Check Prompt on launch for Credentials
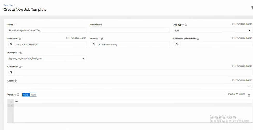Screen dimensions: 253x130 [x=234, y=66]
